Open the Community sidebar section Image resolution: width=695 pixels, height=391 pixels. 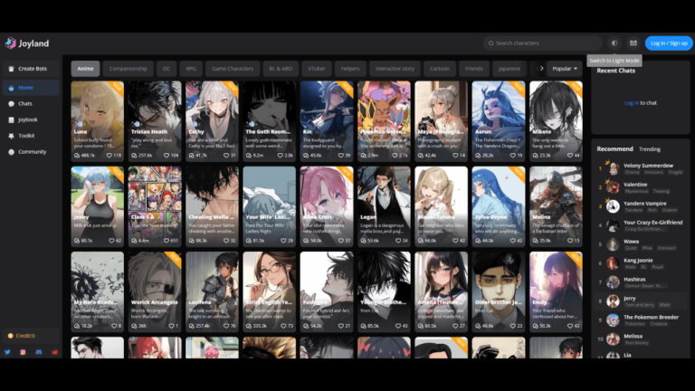(x=32, y=152)
